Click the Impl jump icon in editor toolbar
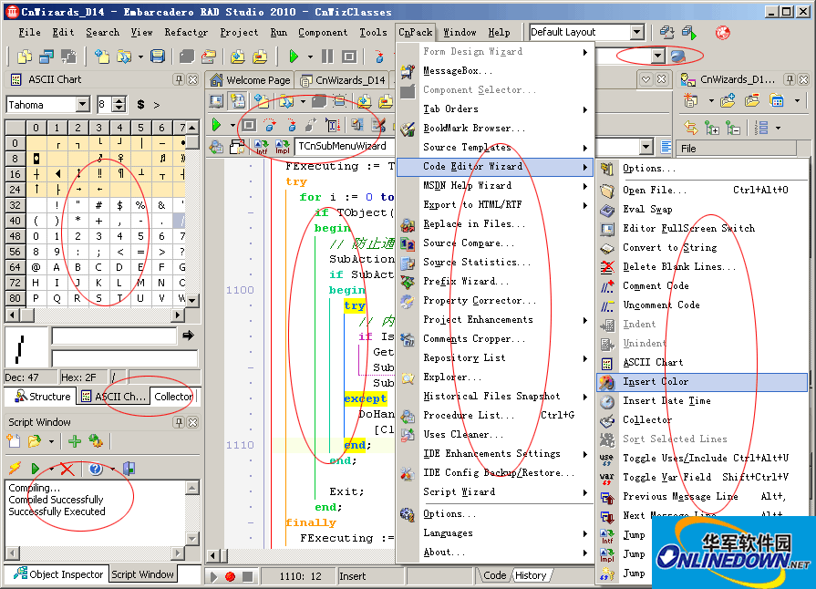This screenshot has height=589, width=816. [x=282, y=147]
